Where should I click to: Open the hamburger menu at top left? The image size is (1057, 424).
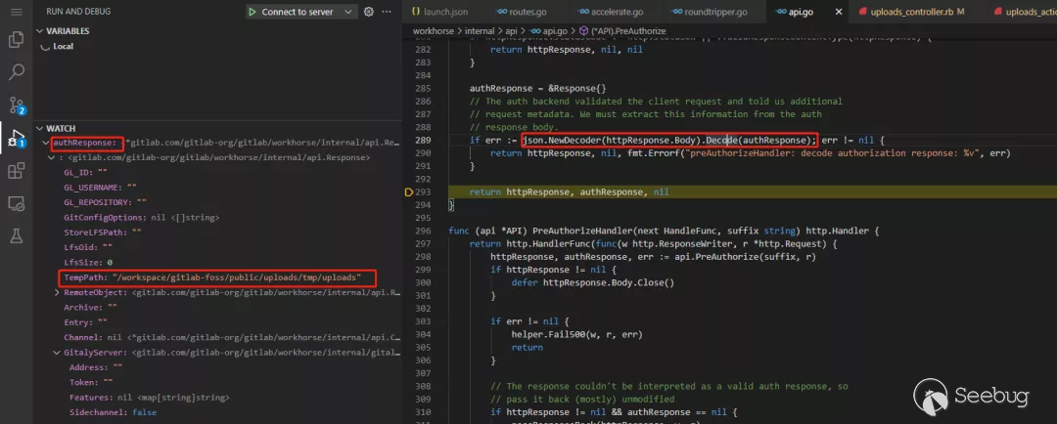click(16, 12)
